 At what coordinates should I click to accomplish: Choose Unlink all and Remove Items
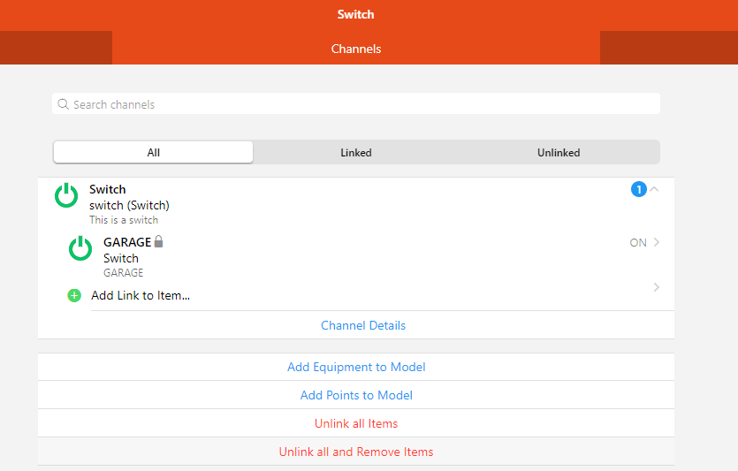tap(356, 452)
